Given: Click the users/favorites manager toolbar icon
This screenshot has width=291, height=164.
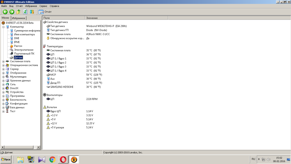Looking at the screenshot, I should coord(32,12).
